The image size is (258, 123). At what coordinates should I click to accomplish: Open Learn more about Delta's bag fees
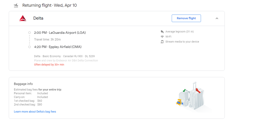tap(35, 112)
